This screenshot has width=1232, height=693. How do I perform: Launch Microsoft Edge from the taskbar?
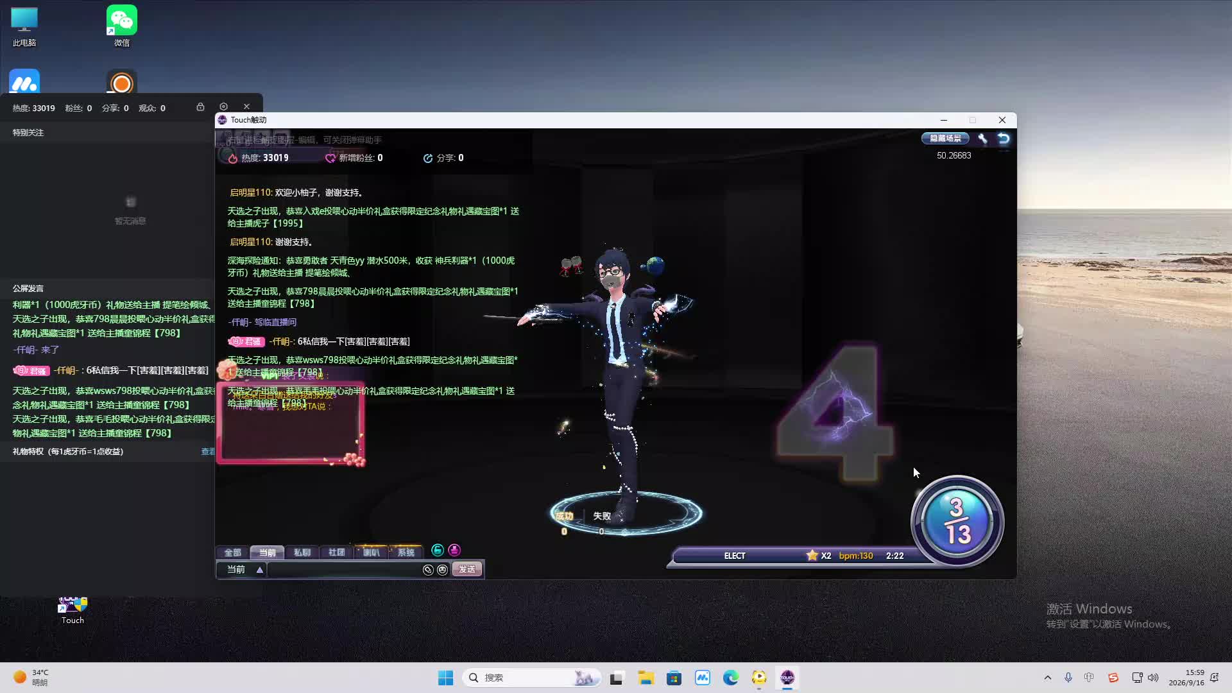click(x=730, y=678)
